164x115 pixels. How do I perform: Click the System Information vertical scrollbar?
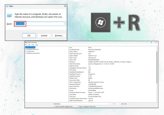157,68
